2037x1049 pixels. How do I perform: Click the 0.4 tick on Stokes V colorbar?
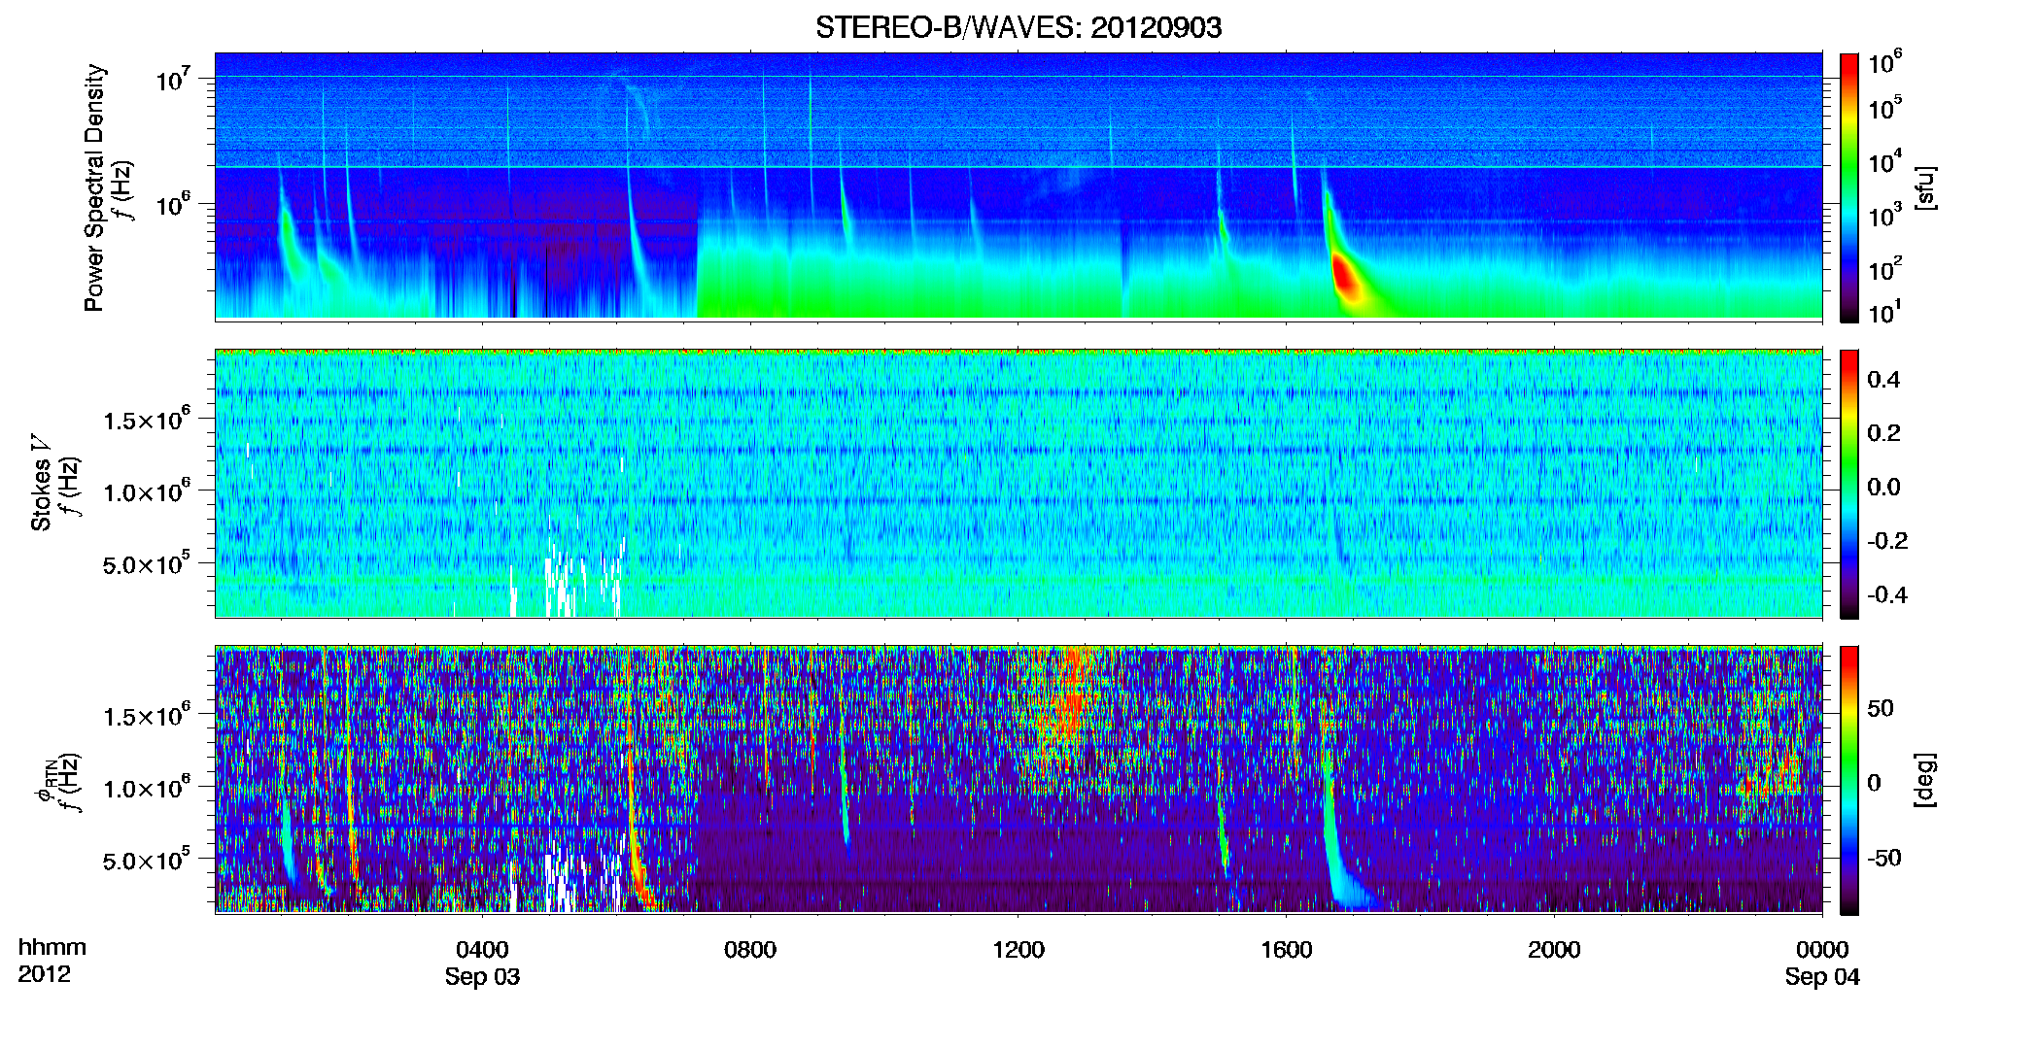point(1883,380)
